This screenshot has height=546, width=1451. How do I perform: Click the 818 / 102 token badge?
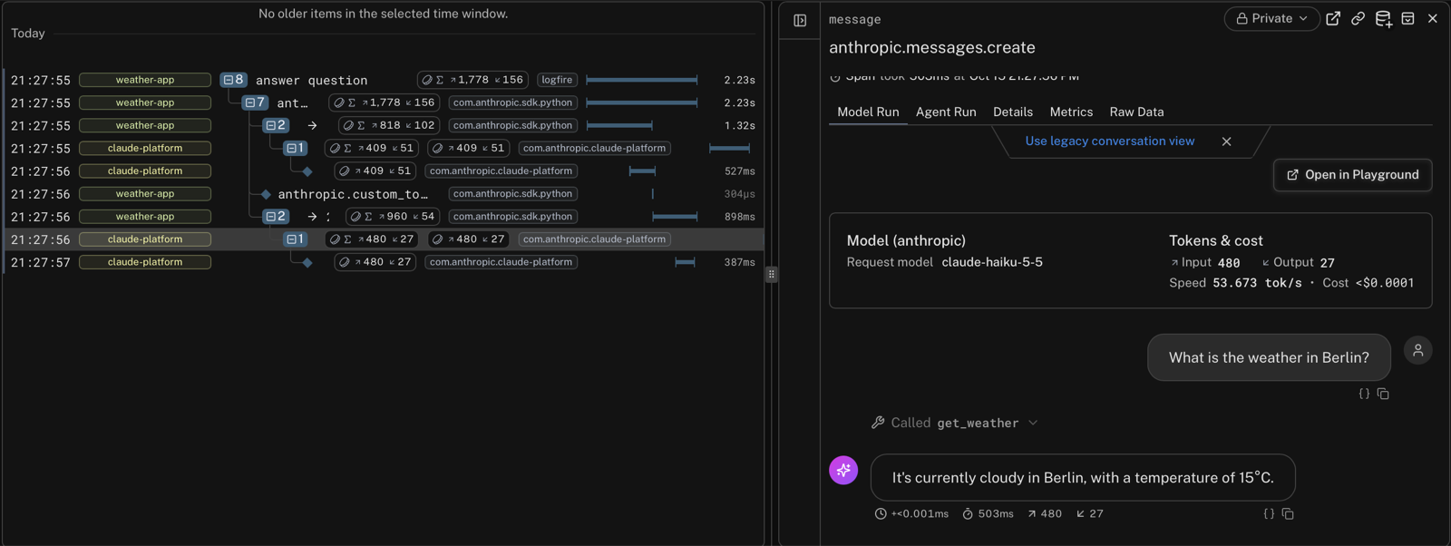(389, 125)
